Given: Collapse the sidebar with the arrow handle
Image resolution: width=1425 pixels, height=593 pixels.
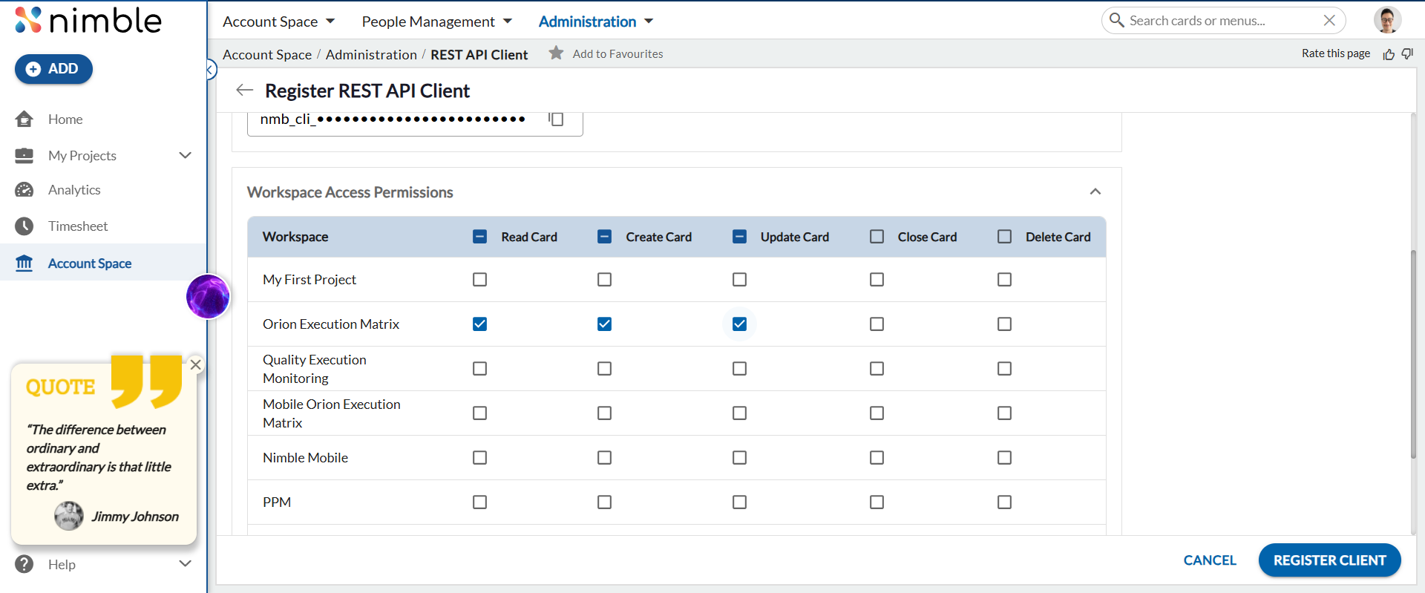Looking at the screenshot, I should pos(211,70).
